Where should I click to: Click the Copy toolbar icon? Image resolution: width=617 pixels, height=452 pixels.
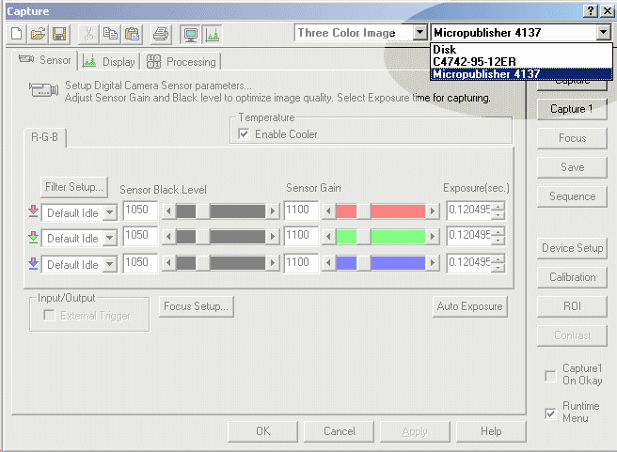click(111, 34)
